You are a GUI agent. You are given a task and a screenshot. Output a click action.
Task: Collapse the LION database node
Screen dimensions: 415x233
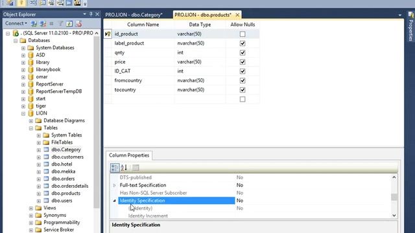(23, 114)
